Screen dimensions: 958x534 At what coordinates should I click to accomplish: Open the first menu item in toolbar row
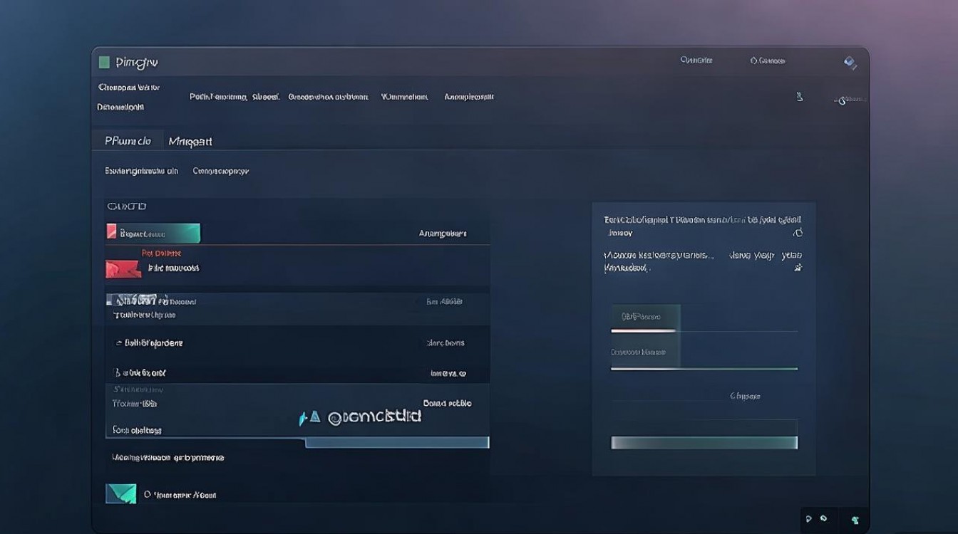pyautogui.click(x=218, y=97)
